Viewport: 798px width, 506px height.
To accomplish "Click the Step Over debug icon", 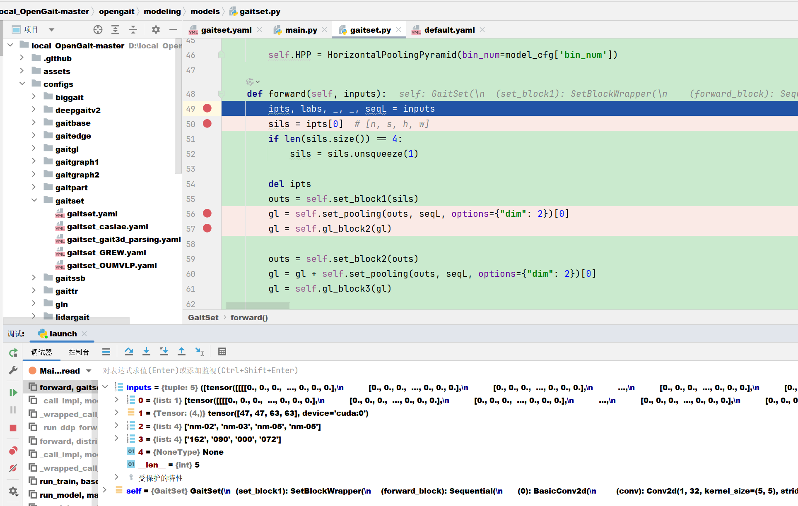I will tap(129, 352).
